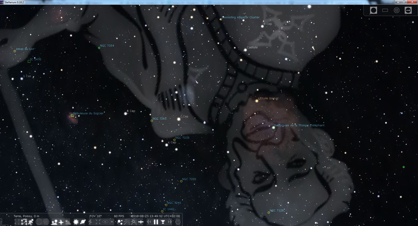The image size is (418, 226).
Task: Enable the ocular view circle icon
Action: [373, 10]
